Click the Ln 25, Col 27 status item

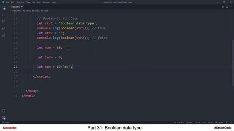[x=179, y=123]
